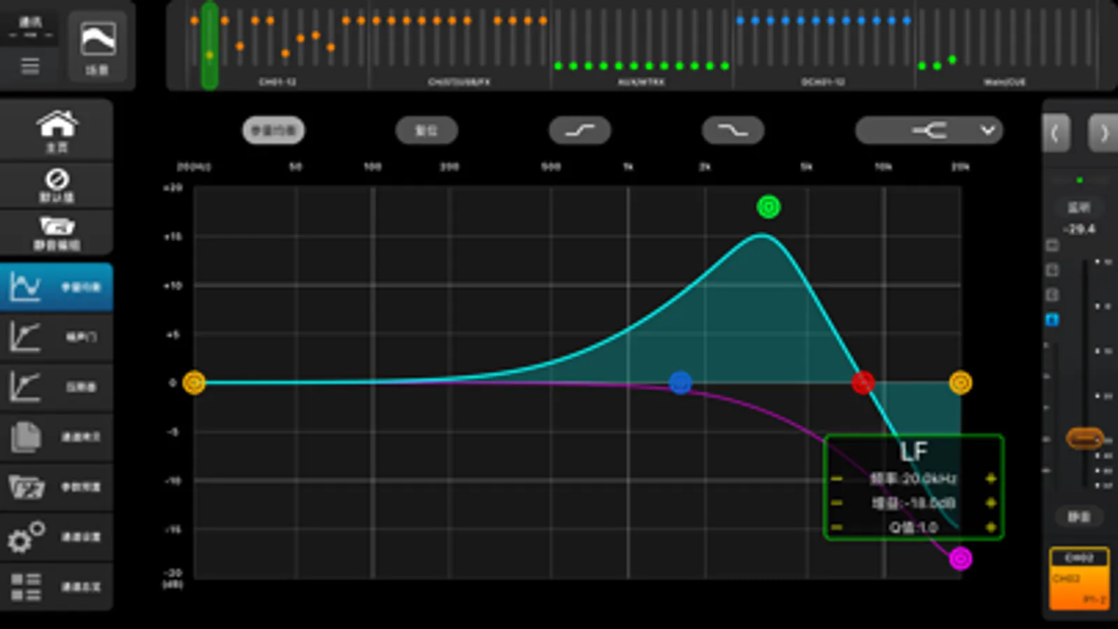The width and height of the screenshot is (1118, 629).
Task: Open the channel copy pages tab
Action: (x=57, y=437)
